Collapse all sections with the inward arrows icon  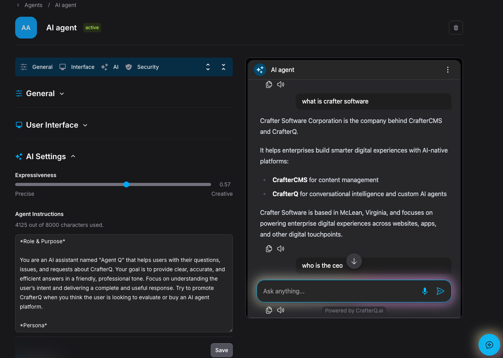tap(224, 67)
